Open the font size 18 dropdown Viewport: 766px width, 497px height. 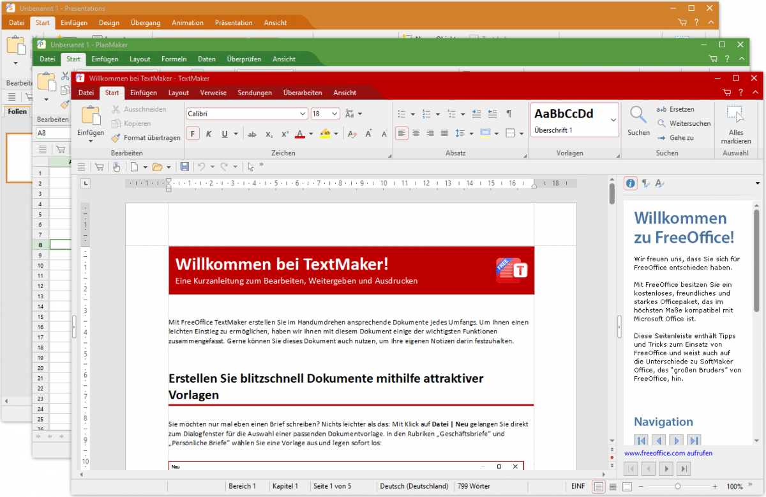334,114
